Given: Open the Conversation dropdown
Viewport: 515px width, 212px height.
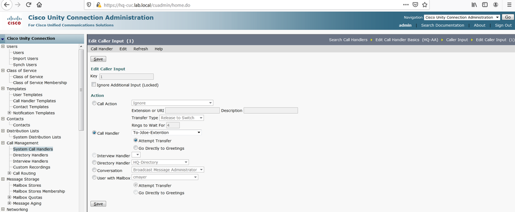Looking at the screenshot, I should point(168,170).
